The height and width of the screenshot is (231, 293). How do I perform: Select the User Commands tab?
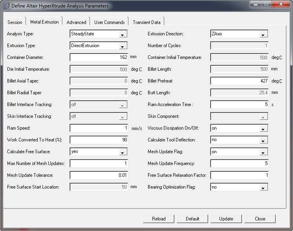click(109, 22)
